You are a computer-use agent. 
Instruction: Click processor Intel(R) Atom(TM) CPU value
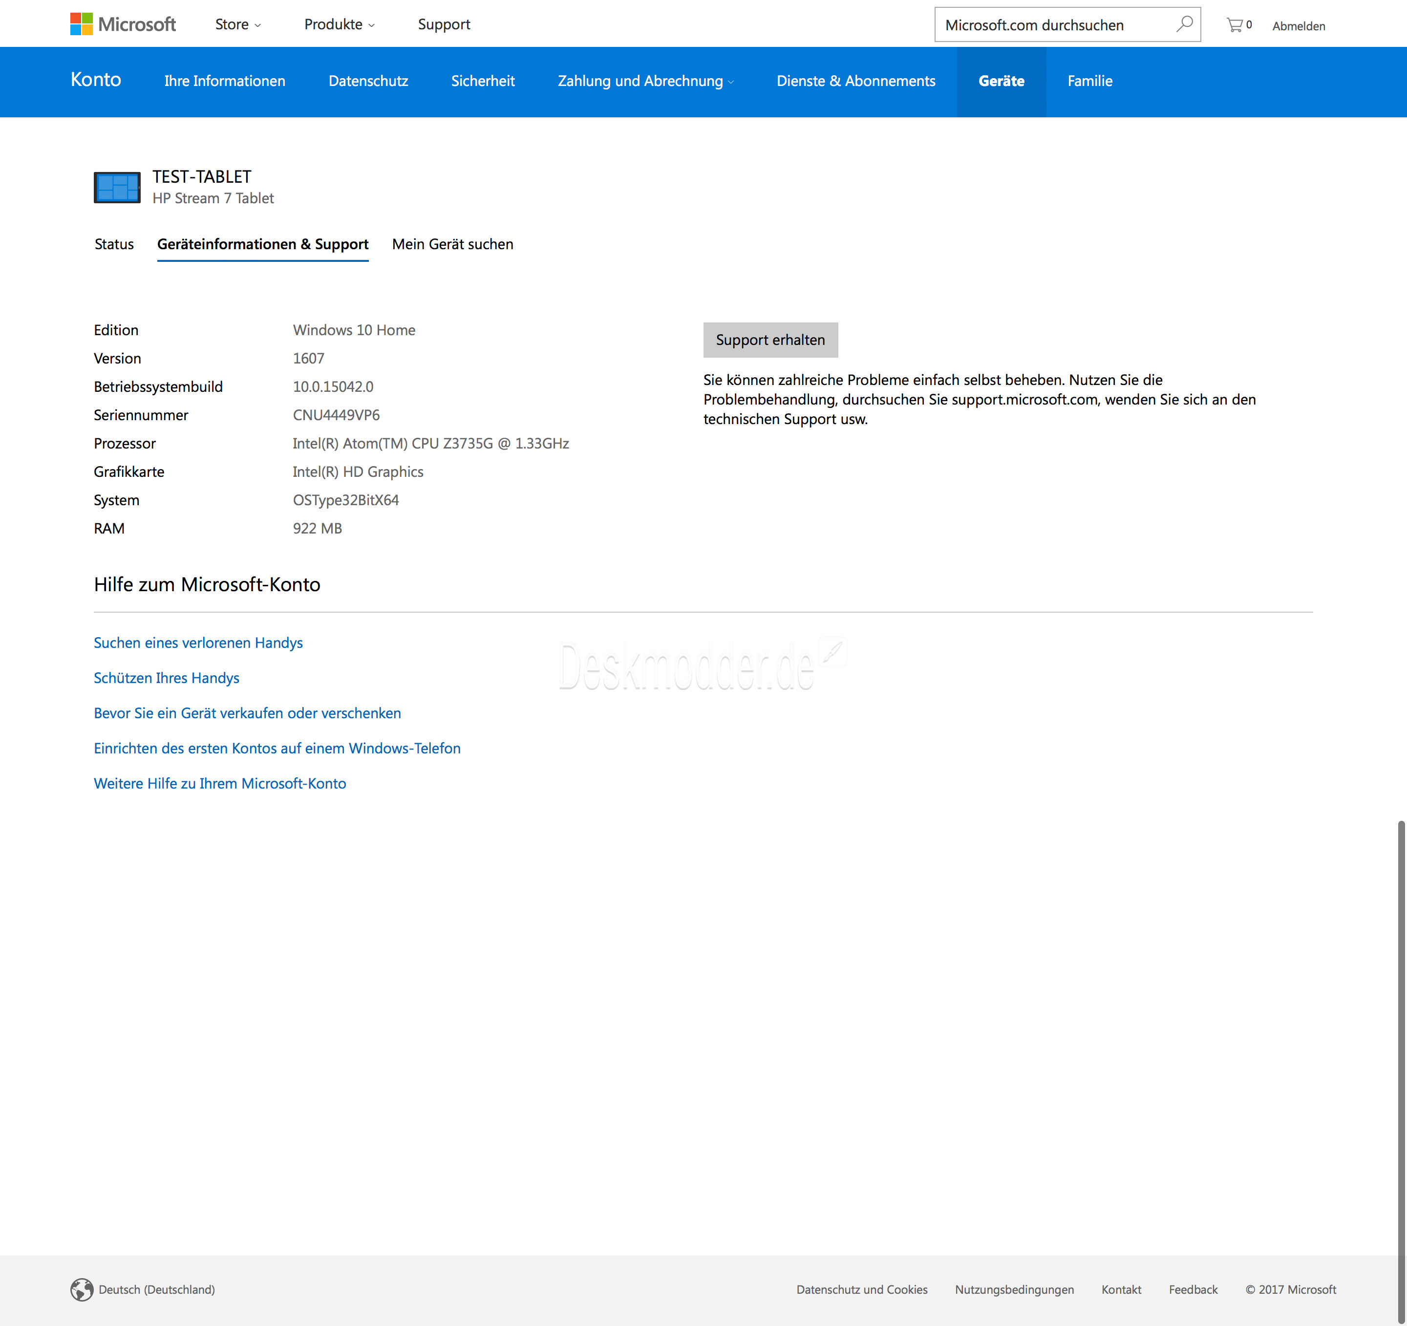point(431,443)
